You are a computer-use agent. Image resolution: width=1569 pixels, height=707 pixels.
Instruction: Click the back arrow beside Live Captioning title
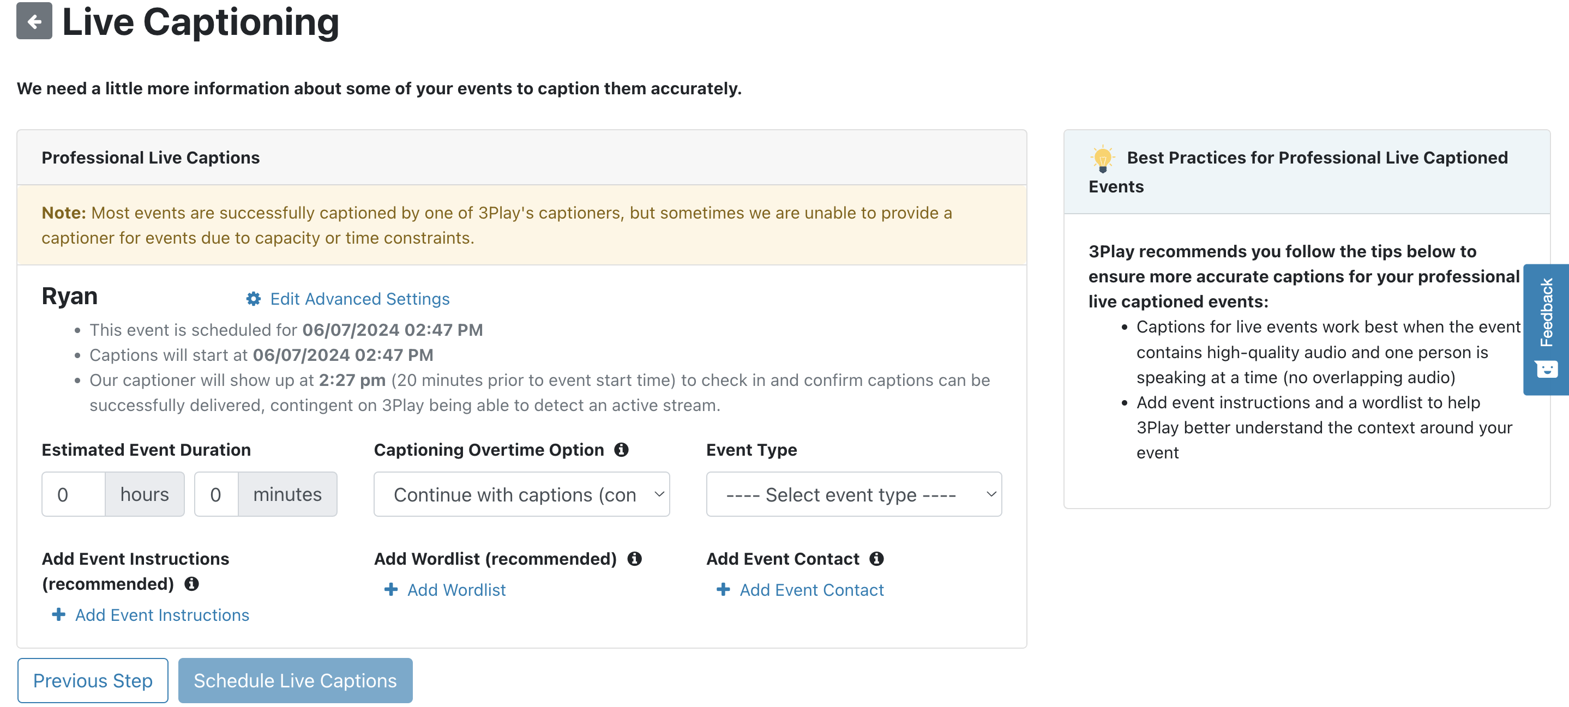pos(35,22)
